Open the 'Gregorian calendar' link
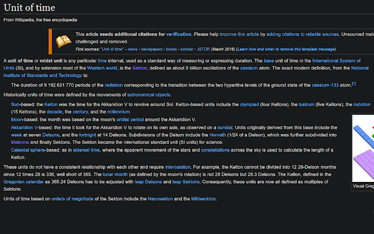Screen dimensions: 374x234 point(23,182)
